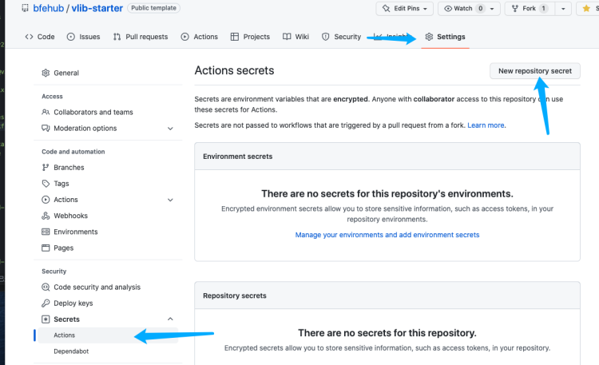Image resolution: width=599 pixels, height=365 pixels.
Task: Click the scan icon beside Code security
Action: coord(46,287)
